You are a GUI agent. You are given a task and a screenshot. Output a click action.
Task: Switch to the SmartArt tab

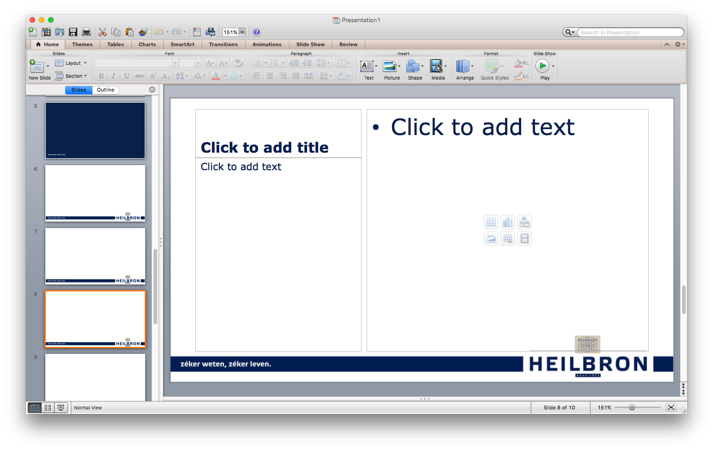tap(182, 44)
